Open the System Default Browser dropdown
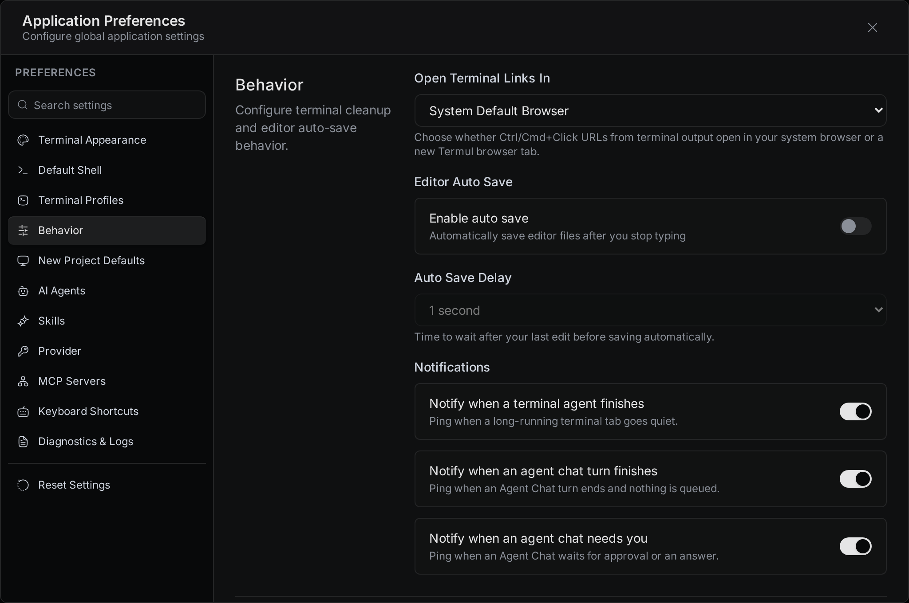909x603 pixels. [x=650, y=110]
